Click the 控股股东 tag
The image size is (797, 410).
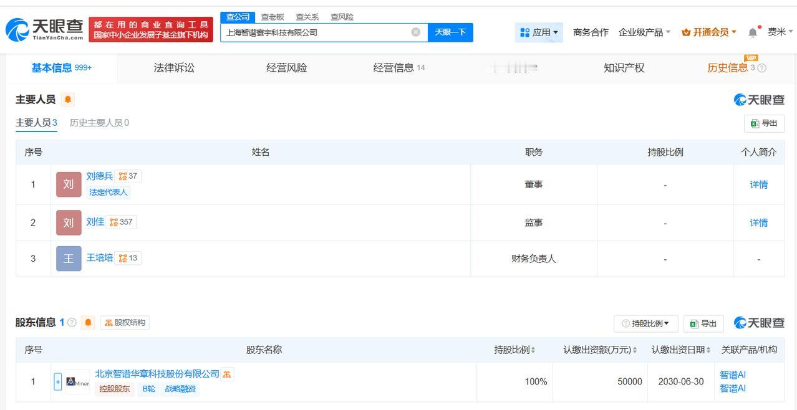(x=115, y=389)
